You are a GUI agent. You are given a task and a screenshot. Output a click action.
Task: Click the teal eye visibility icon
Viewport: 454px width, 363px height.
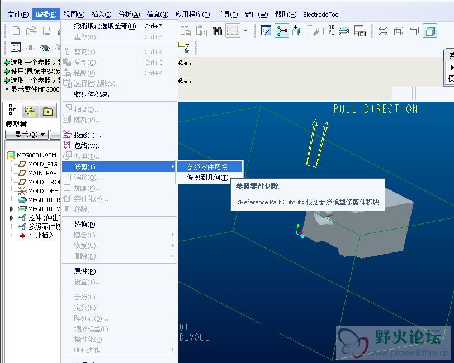tap(45, 47)
